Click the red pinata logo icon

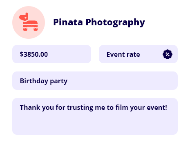click(x=29, y=22)
